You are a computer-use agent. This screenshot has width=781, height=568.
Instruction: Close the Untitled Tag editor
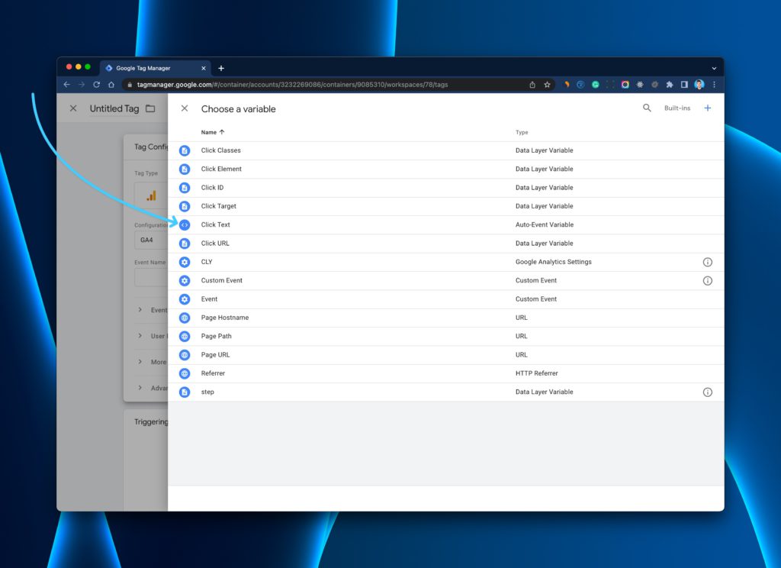point(73,108)
